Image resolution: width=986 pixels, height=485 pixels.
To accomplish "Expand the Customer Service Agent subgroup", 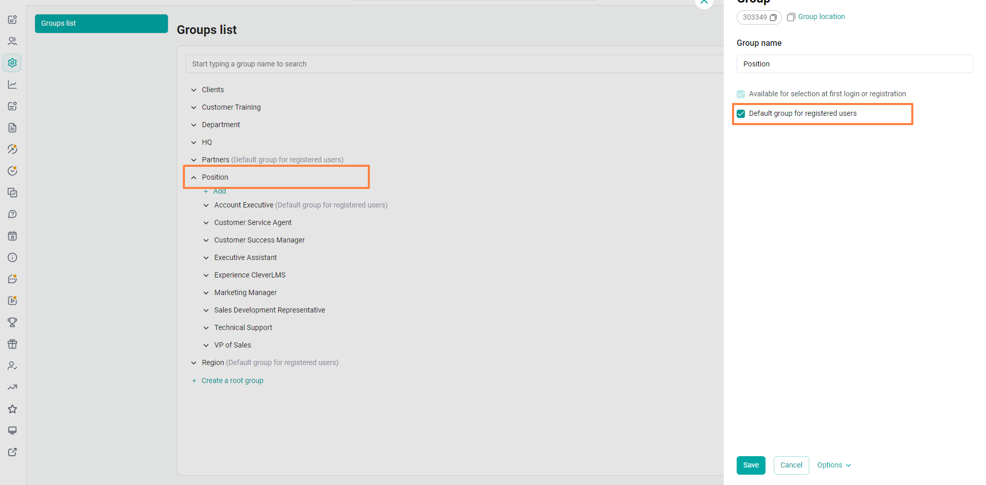I will (x=206, y=223).
